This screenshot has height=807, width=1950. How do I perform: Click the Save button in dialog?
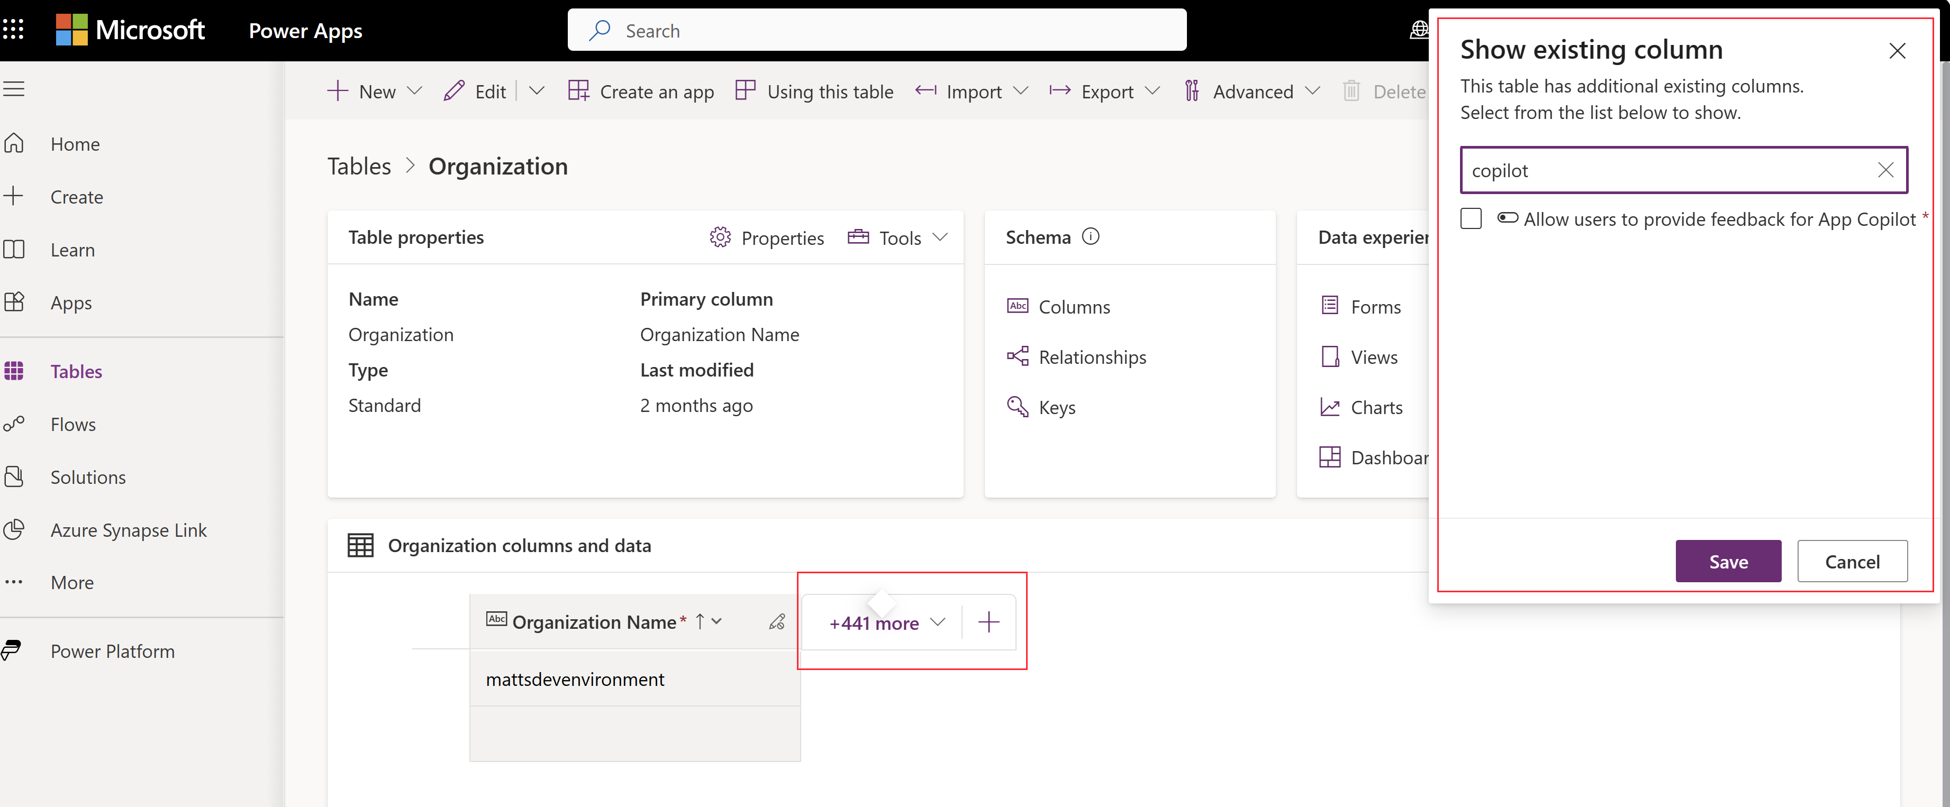[x=1729, y=561]
